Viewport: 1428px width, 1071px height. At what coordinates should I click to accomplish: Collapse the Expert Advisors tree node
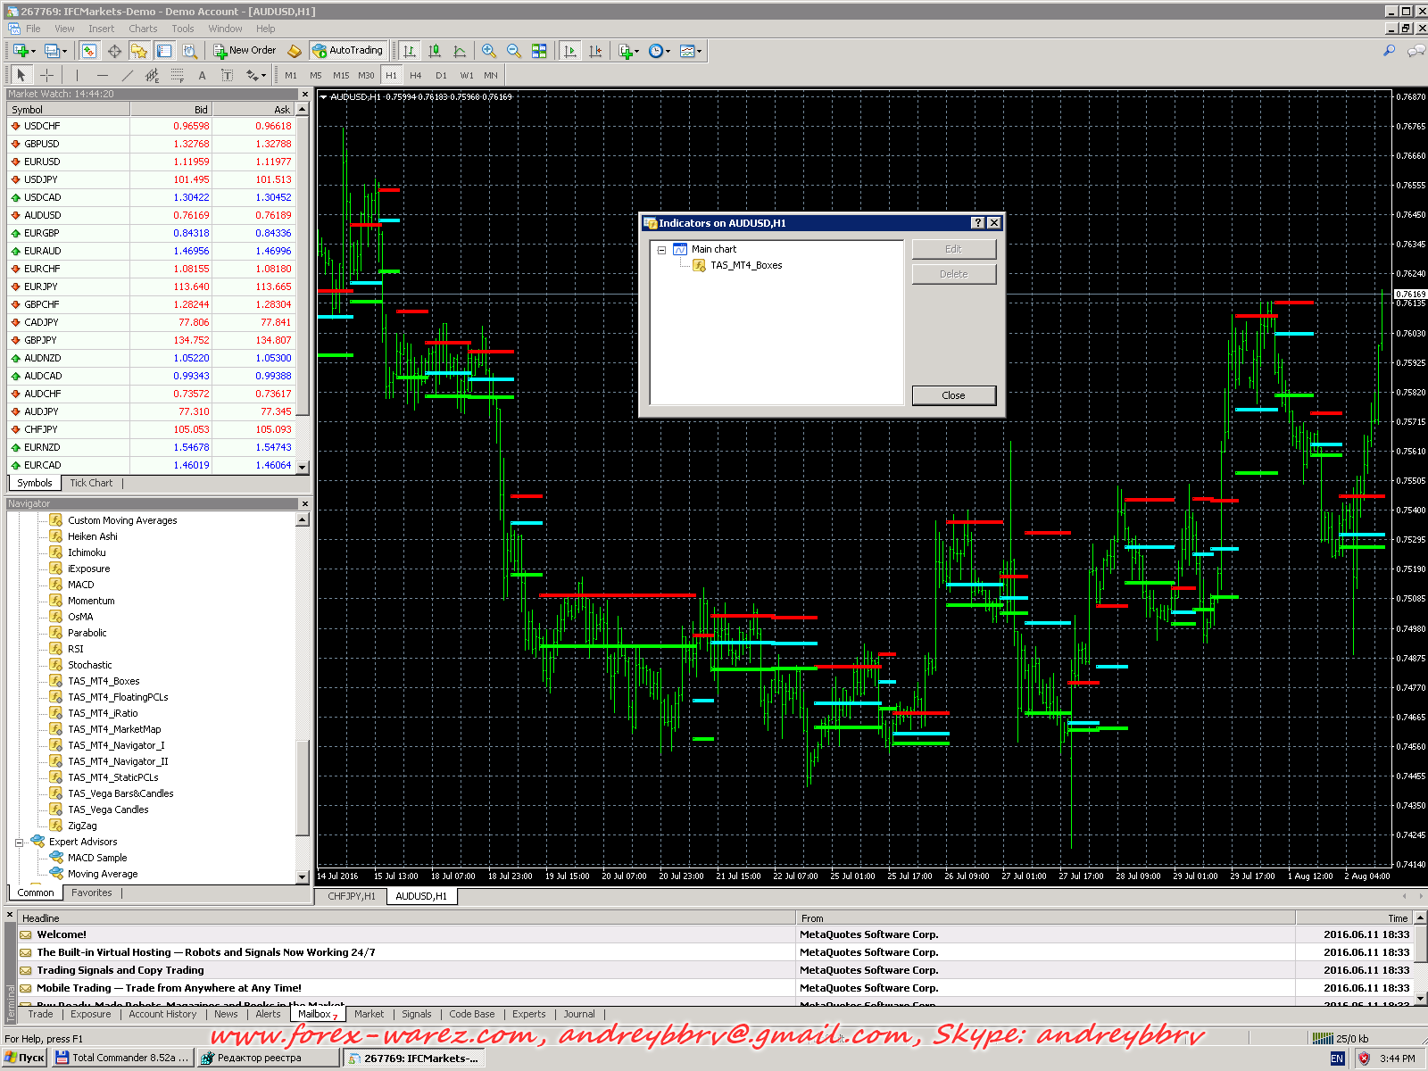pyautogui.click(x=19, y=843)
